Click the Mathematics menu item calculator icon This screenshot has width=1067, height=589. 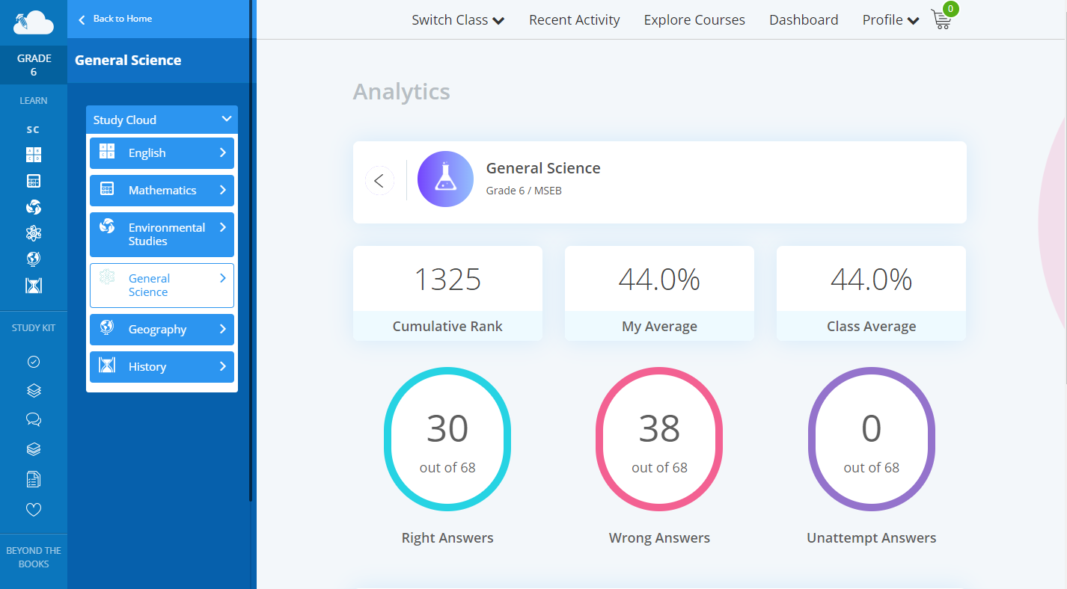coord(107,189)
